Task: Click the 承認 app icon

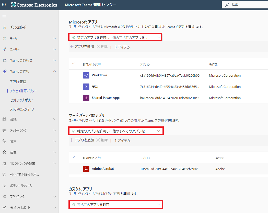Action: click(x=86, y=87)
